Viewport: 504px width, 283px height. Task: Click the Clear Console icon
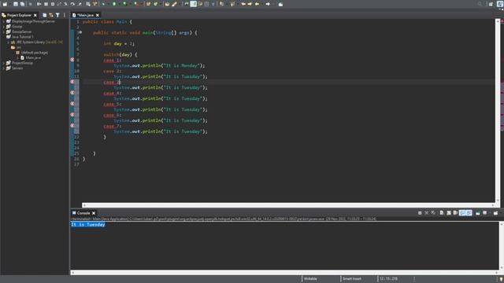pyautogui.click(x=442, y=213)
